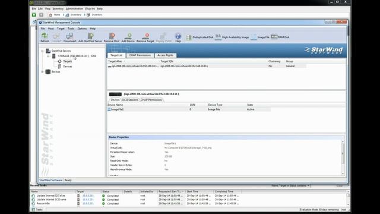Viewport: 380px width, 214px height.
Task: Click the Target Alias column header
Action: 133,61
